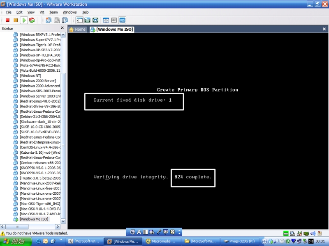Click the Appliance view toolbar icon
The height and width of the screenshot is (246, 329).
114,20
